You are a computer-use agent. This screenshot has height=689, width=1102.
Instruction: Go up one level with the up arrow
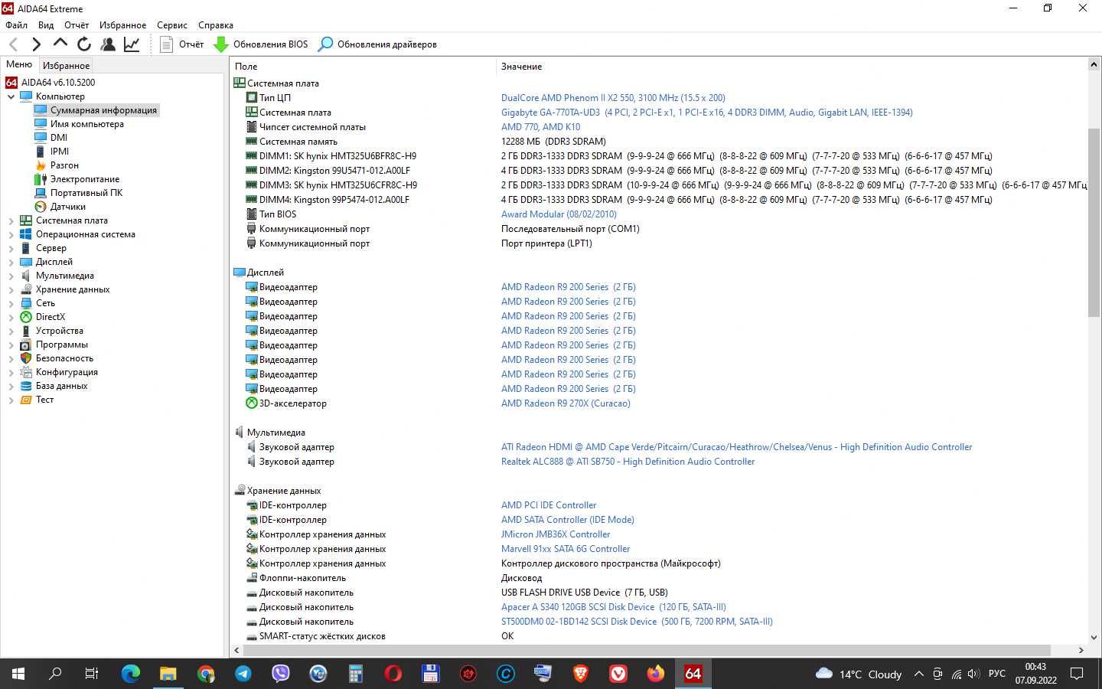[60, 44]
